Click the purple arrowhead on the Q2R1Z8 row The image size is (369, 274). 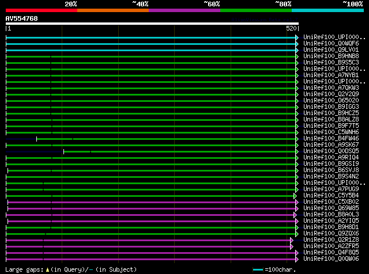pos(292,240)
